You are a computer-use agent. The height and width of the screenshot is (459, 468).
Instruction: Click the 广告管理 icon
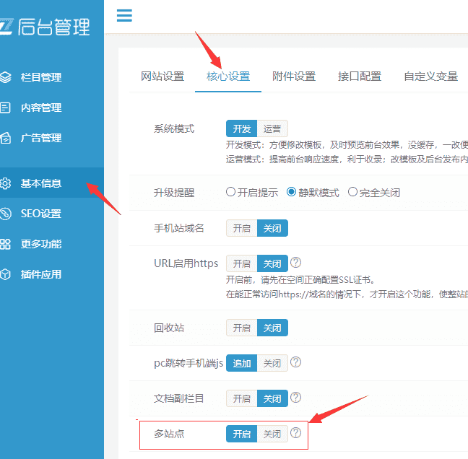[x=5, y=138]
